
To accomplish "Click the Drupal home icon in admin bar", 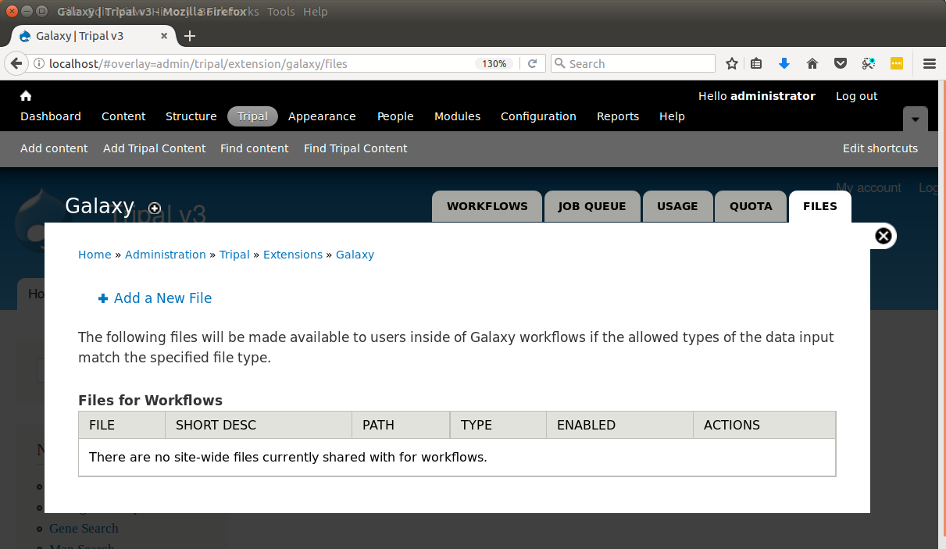I will click(26, 95).
